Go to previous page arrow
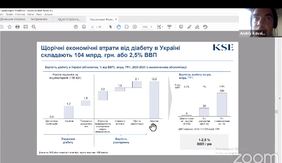Screen dimensions: 282x163 click(x=76, y=27)
